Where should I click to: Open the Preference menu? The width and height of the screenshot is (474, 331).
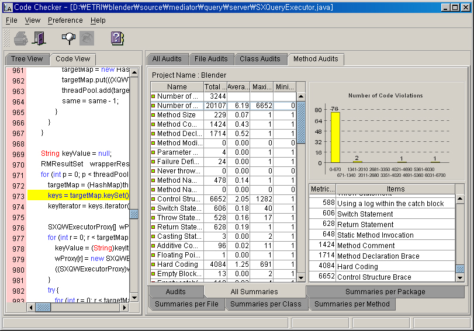(65, 20)
